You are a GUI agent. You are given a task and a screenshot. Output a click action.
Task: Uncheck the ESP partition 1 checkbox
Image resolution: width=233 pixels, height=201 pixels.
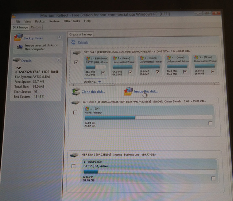(103, 73)
